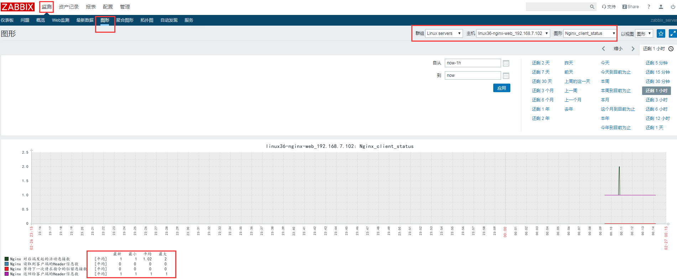Viewport: 677px width, 280px height.
Task: Click the green legend color square
Action: tap(6, 259)
